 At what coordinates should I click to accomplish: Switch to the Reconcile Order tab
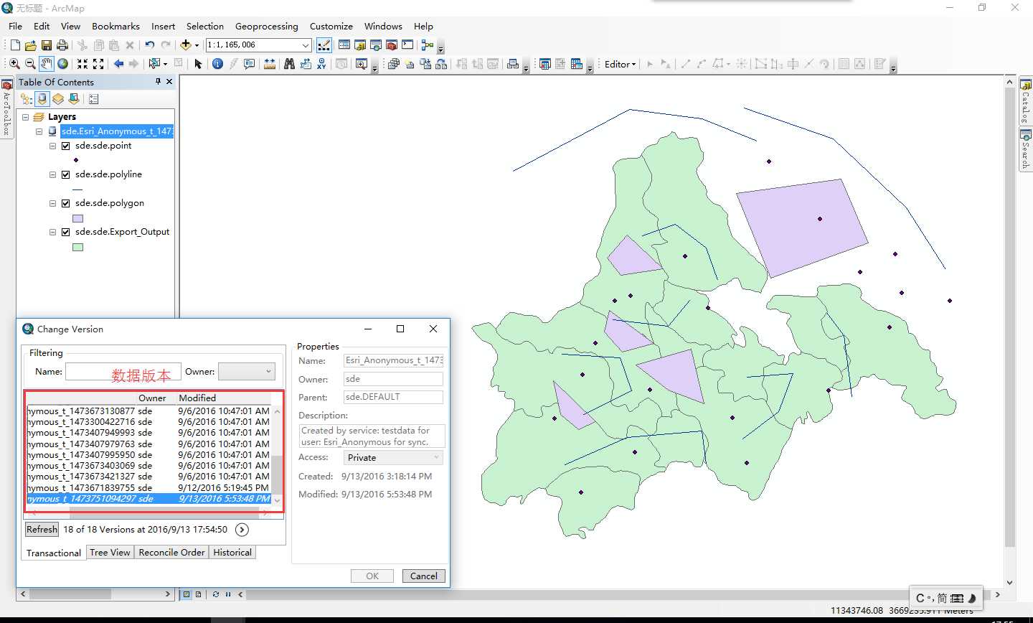tap(172, 553)
